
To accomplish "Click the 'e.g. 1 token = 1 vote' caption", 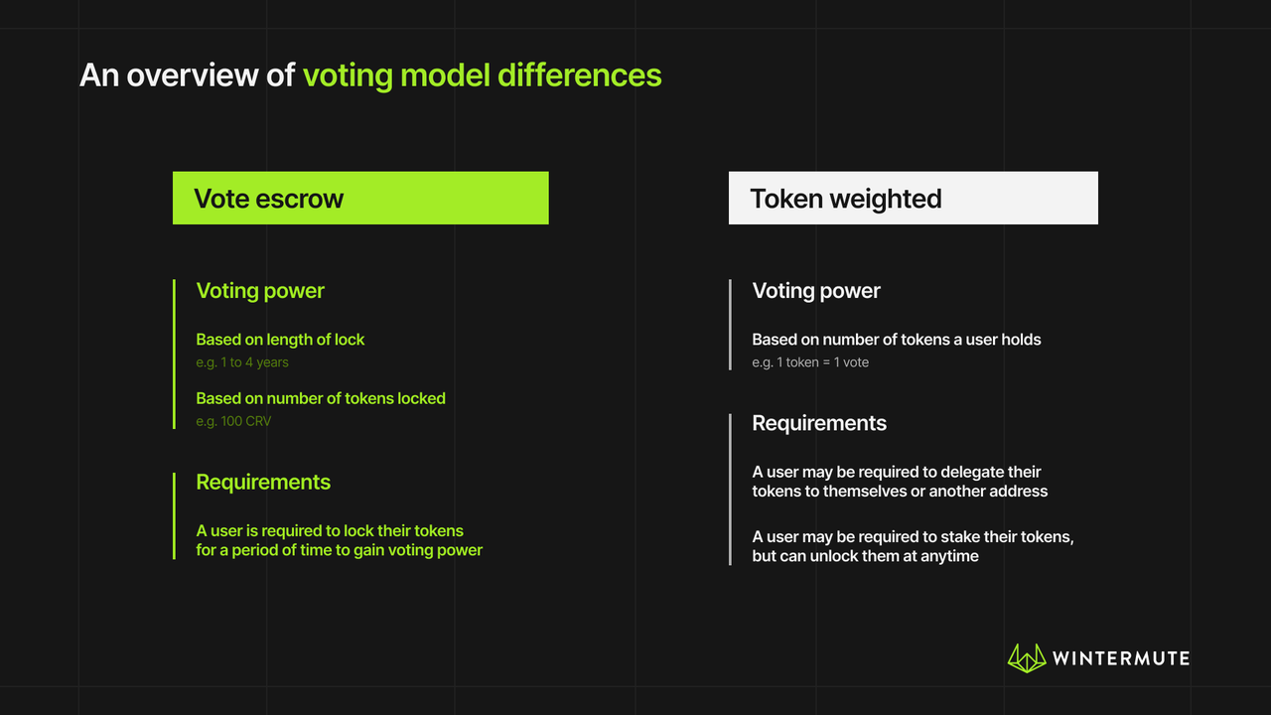I will 810,362.
